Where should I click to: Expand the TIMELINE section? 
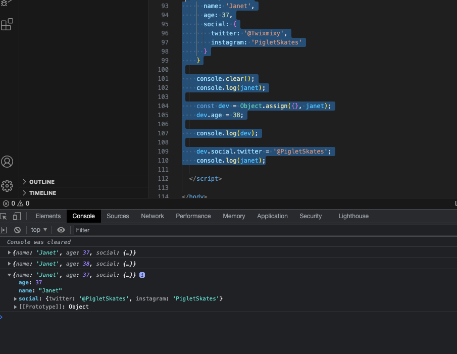42,193
